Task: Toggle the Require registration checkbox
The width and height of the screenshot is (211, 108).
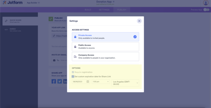Action: click(73, 72)
